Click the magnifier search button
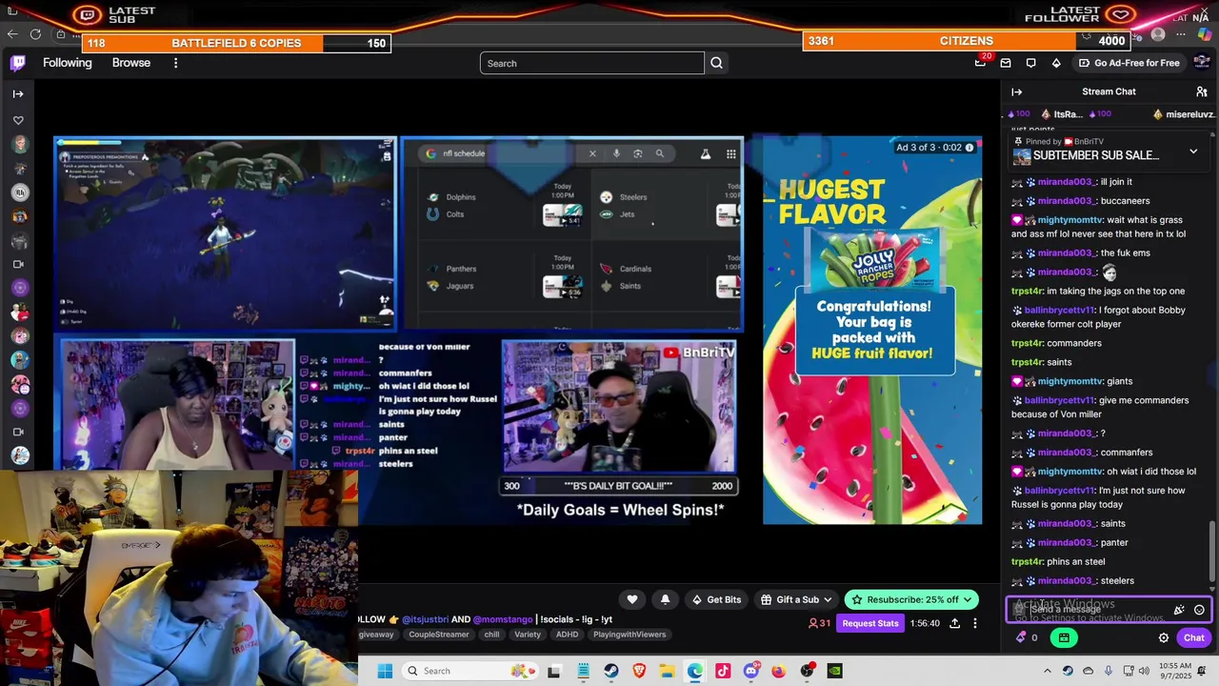 click(717, 63)
